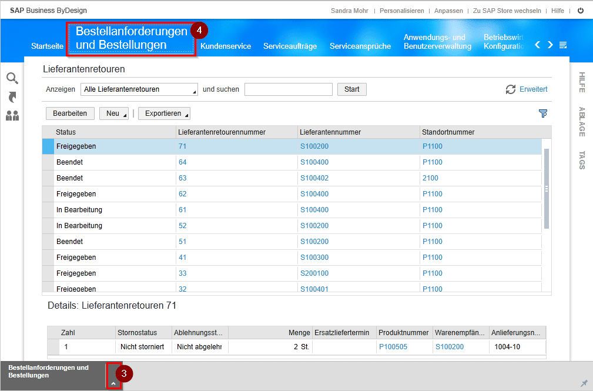
Task: Open the Anzeigen dropdown Alle Lieferantenretouren
Action: (x=139, y=89)
